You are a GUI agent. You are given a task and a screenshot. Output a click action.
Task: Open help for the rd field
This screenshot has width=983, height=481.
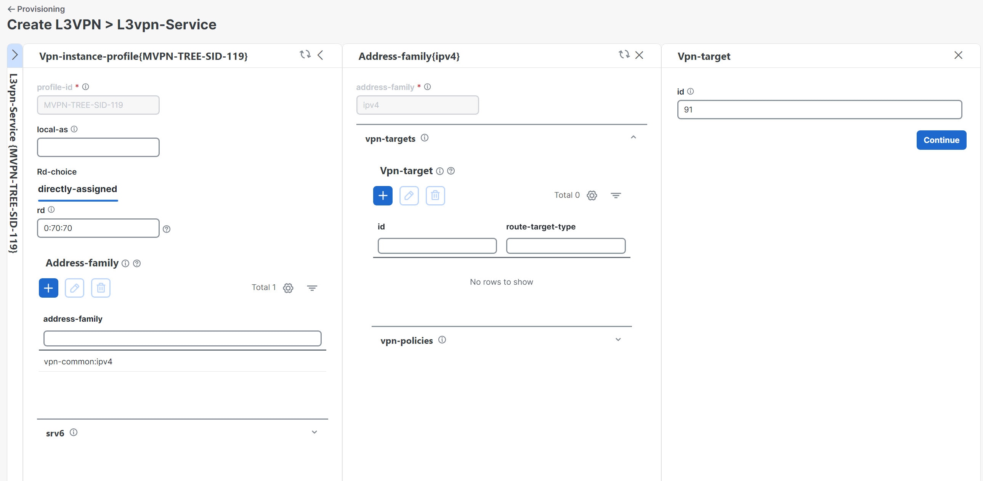167,229
